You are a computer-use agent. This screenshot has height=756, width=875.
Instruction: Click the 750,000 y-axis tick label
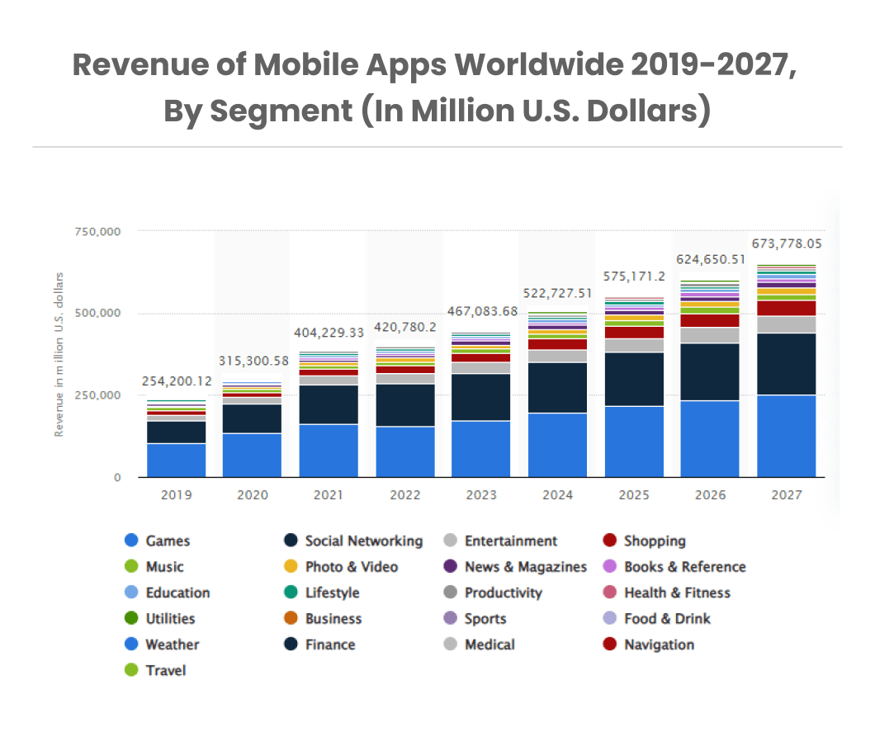[97, 232]
